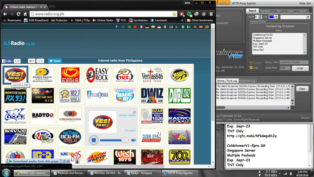Open the Putlocker bookmark

[x=59, y=20]
